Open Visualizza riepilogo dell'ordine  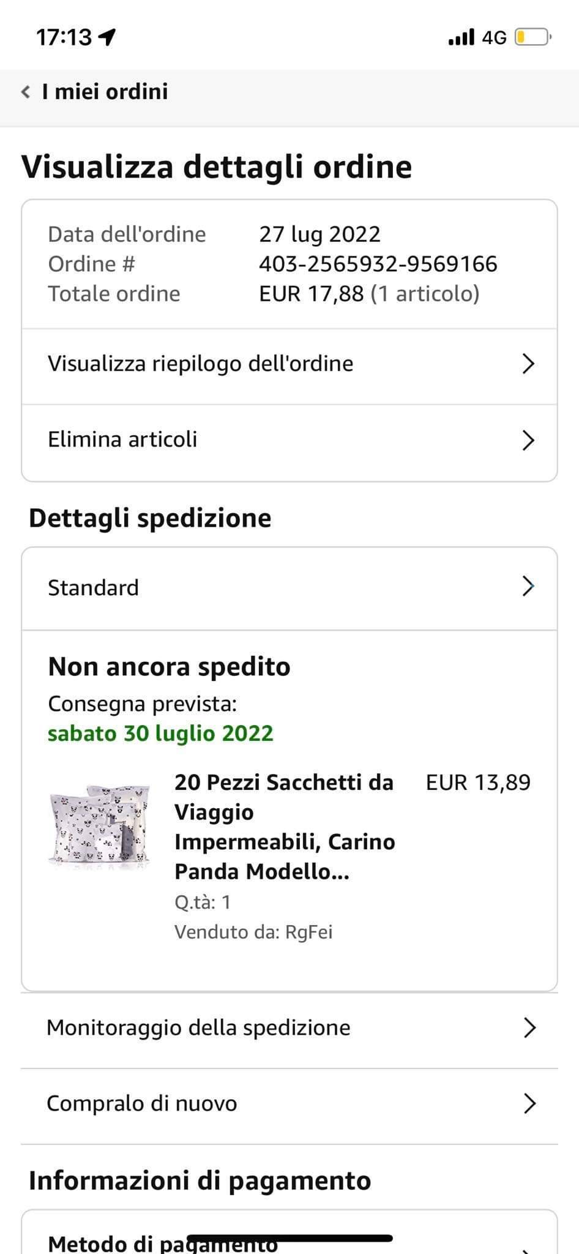(x=201, y=364)
